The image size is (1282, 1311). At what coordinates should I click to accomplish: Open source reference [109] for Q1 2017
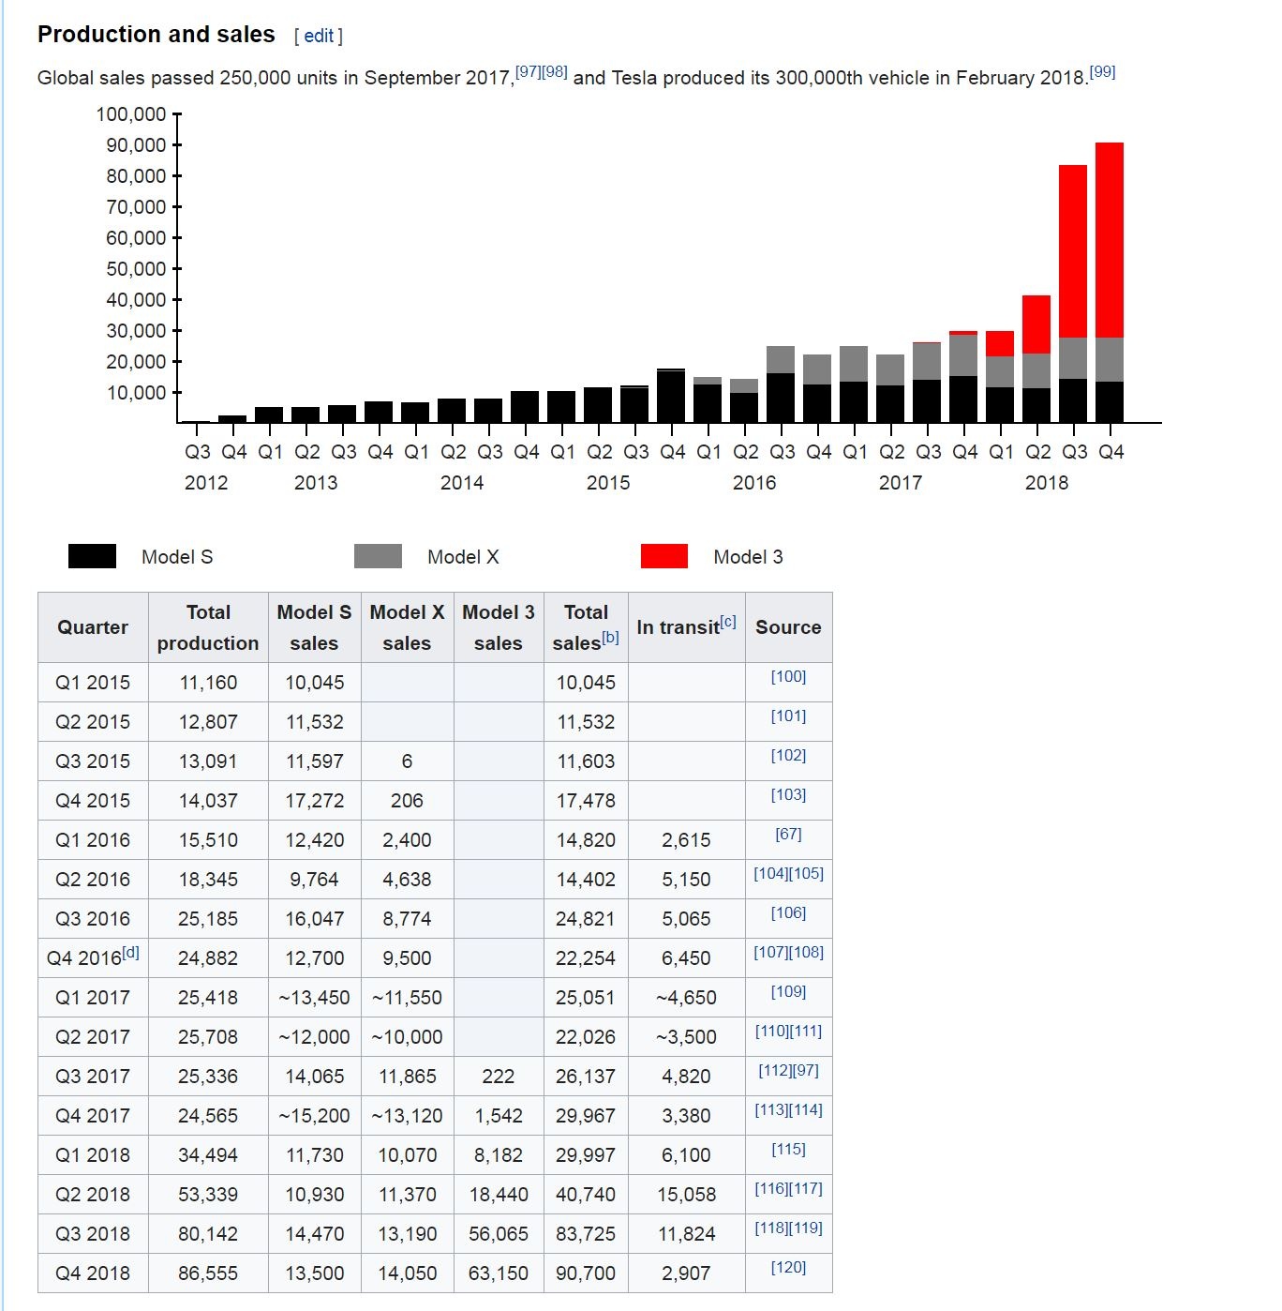(x=788, y=991)
